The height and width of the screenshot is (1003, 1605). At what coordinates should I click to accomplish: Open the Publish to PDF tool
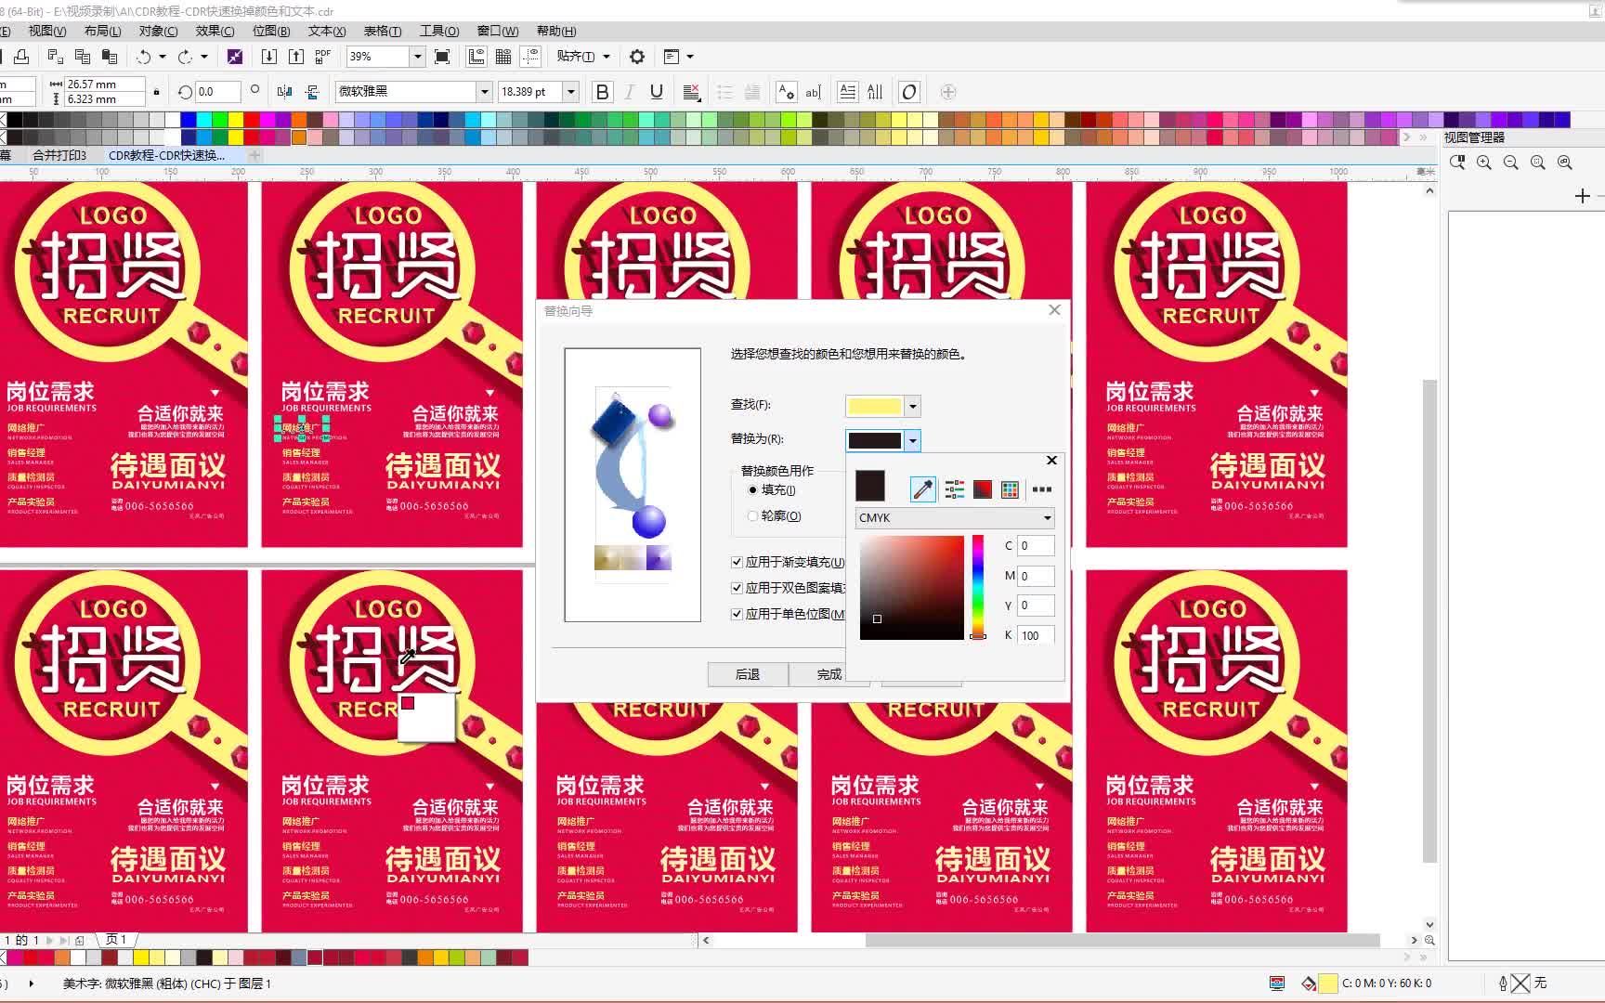coord(322,57)
